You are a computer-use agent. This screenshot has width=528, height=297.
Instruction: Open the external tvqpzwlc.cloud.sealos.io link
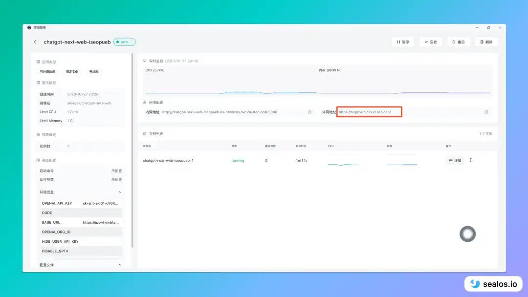(x=365, y=112)
